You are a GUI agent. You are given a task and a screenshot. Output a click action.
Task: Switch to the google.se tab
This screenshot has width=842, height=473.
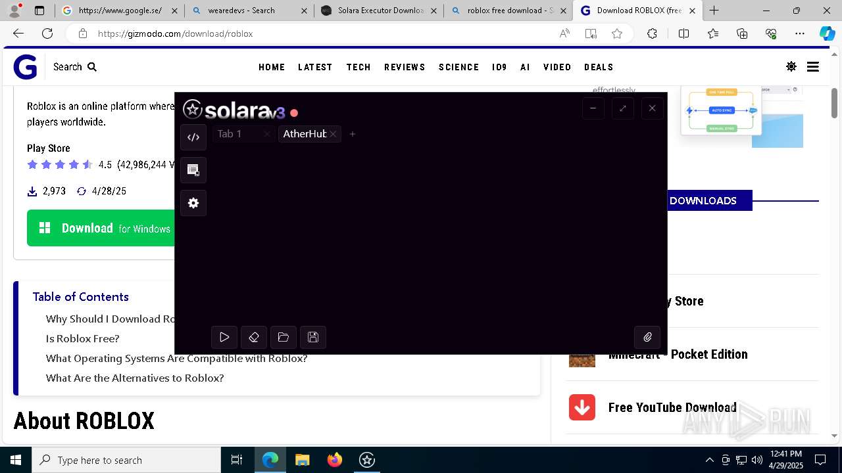(119, 11)
